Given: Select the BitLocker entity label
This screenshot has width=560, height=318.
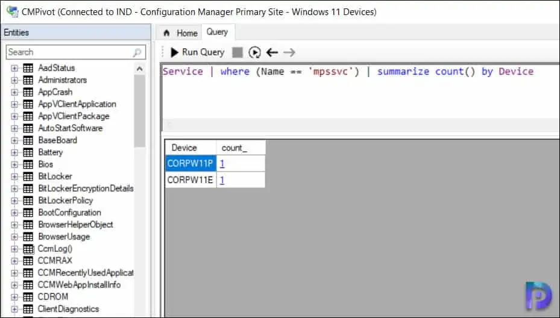Looking at the screenshot, I should pyautogui.click(x=55, y=176).
